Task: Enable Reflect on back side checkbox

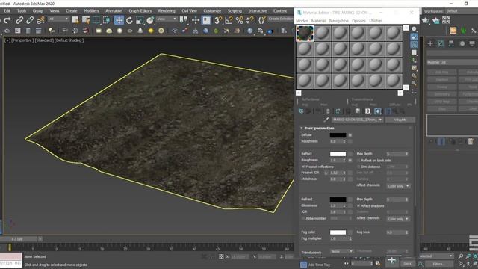Action: [358, 161]
